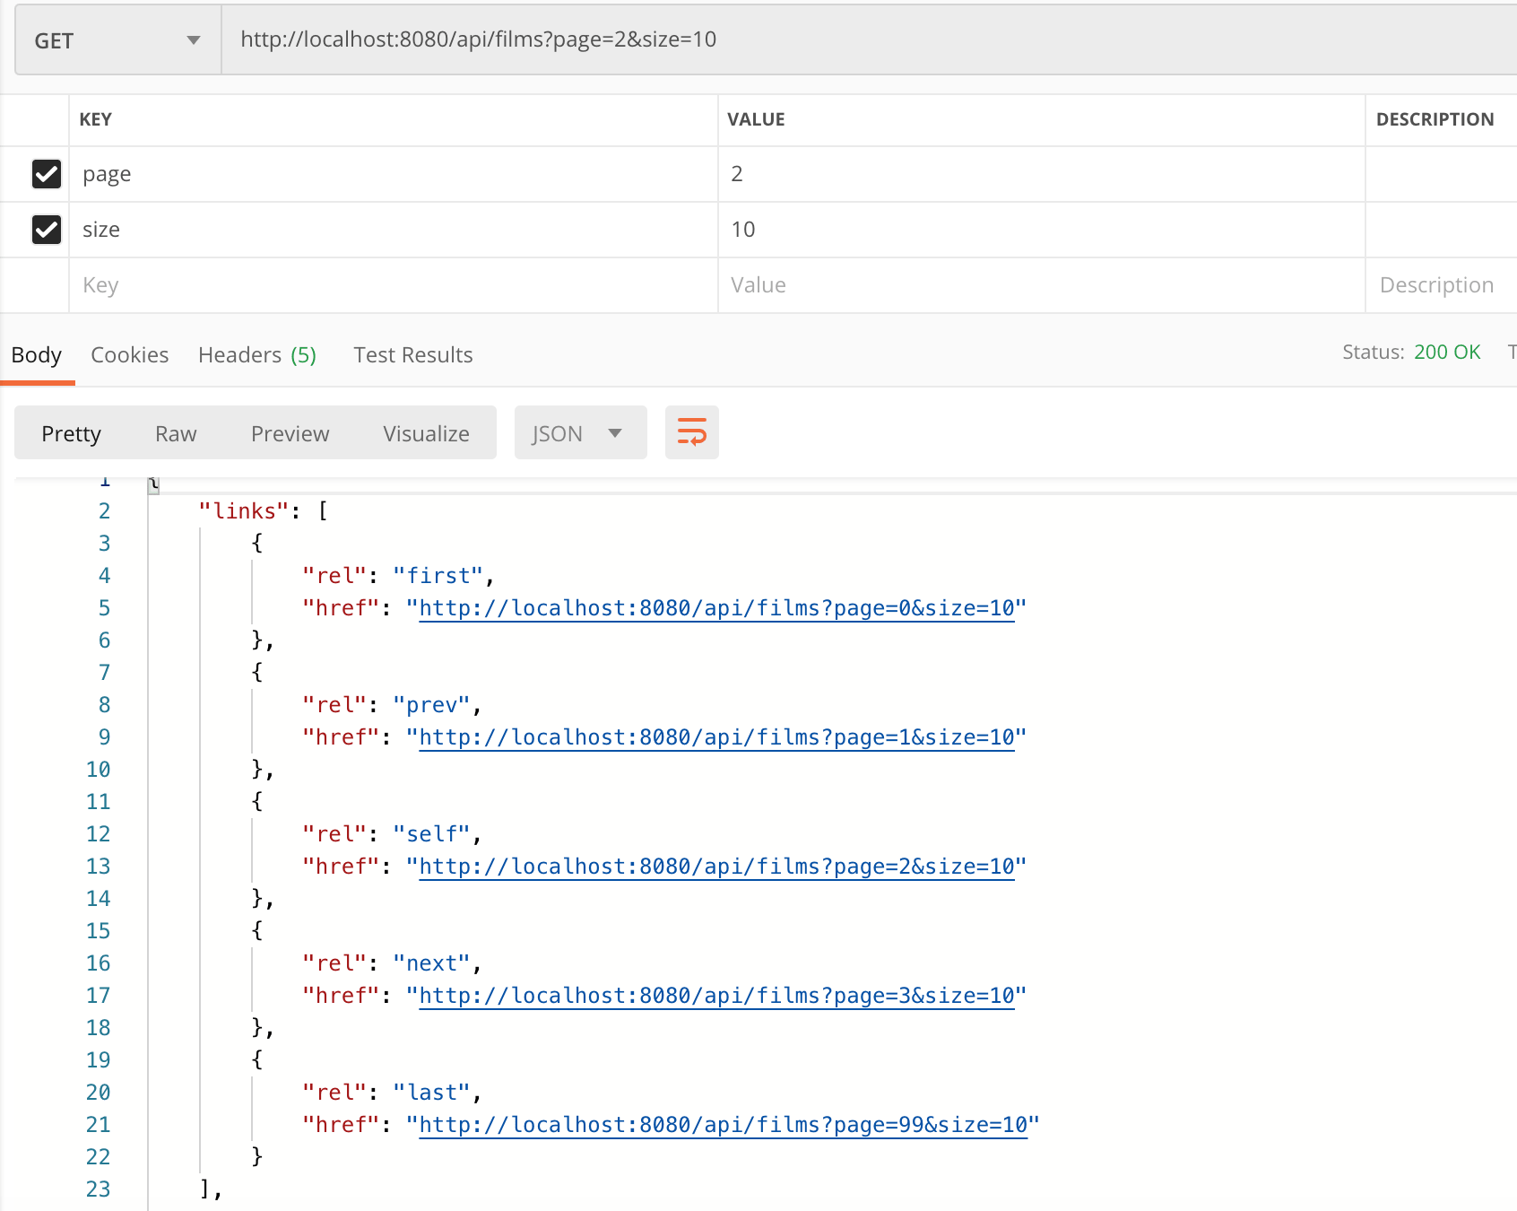
Task: Uncheck the size parameter checkbox
Action: tap(47, 230)
